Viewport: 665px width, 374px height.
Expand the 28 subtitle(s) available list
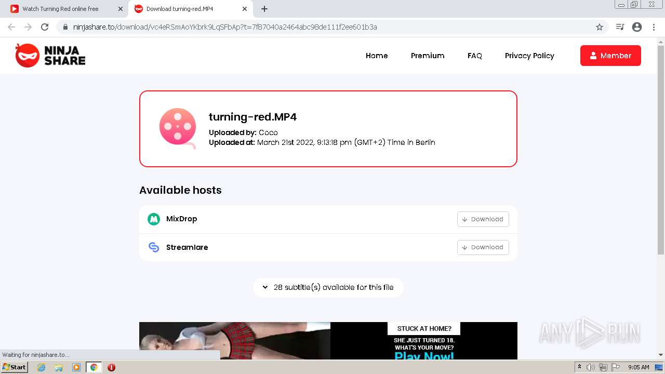point(328,287)
